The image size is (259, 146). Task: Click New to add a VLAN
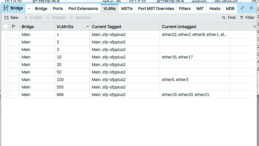11,18
